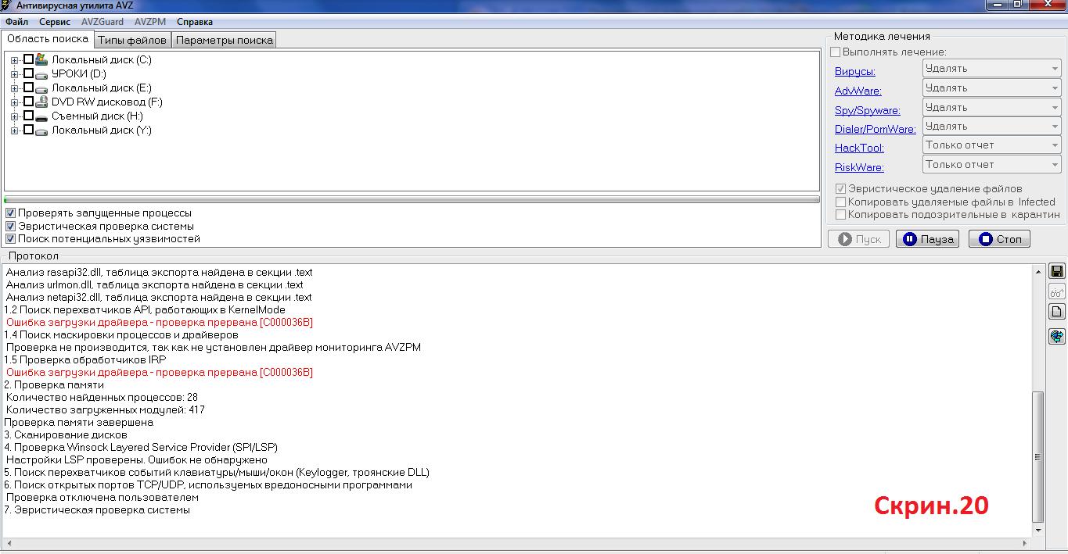
Task: Open the Dialer/PornWare action dropdown
Action: coord(991,126)
